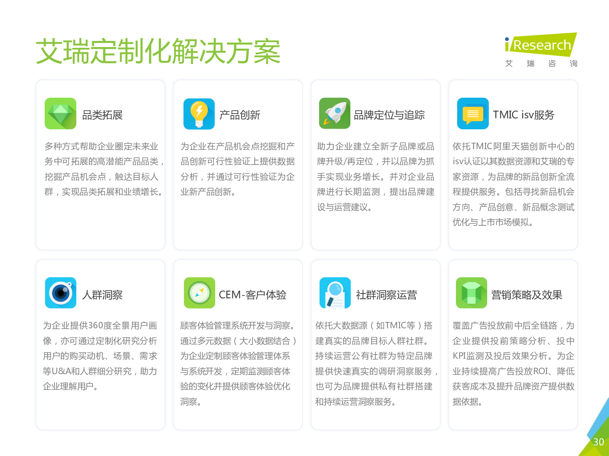Viewport: 609px width, 456px height.
Task: Select the 产品创新 heading text
Action: tap(240, 115)
